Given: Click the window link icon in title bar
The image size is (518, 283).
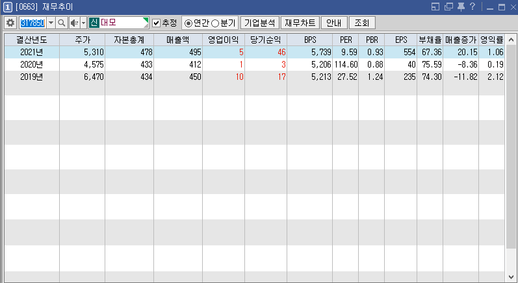Looking at the screenshot, I should (435, 6).
